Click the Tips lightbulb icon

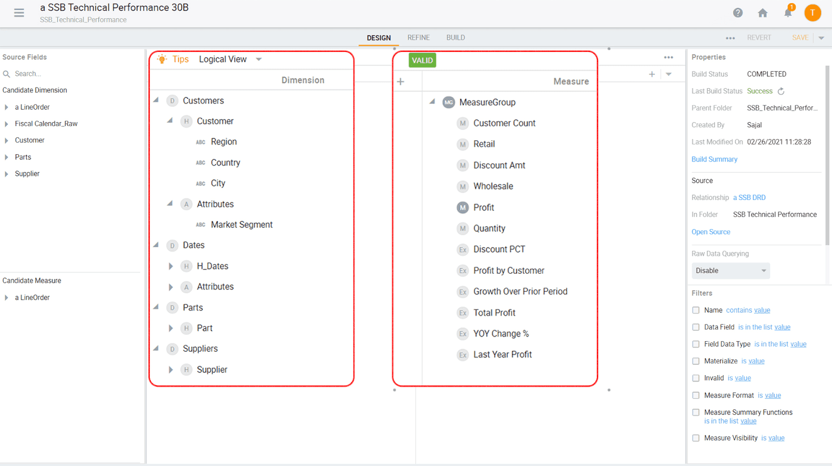tap(162, 59)
